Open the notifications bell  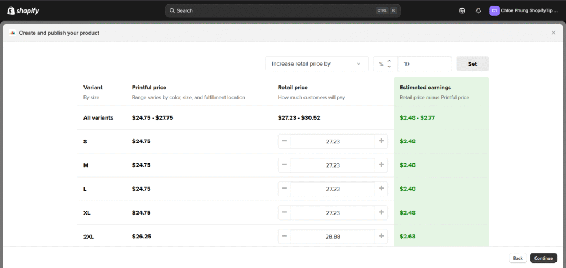[x=478, y=10]
